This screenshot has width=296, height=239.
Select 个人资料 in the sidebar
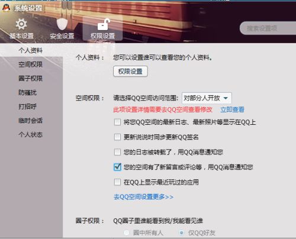(31, 50)
